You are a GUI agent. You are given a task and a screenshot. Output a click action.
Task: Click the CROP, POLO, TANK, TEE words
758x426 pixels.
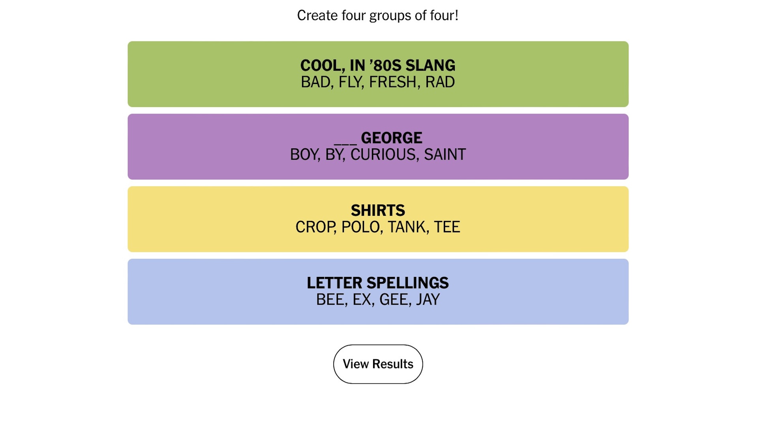[x=378, y=227]
